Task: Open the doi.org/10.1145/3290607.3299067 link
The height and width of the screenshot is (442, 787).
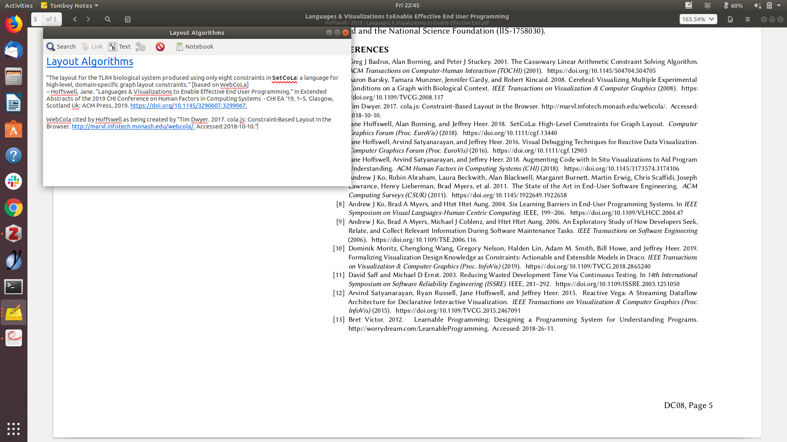Action: coord(188,106)
